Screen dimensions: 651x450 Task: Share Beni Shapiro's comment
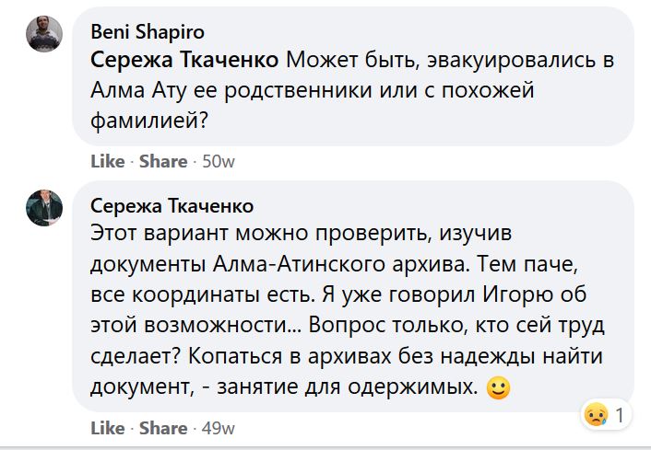coord(163,161)
